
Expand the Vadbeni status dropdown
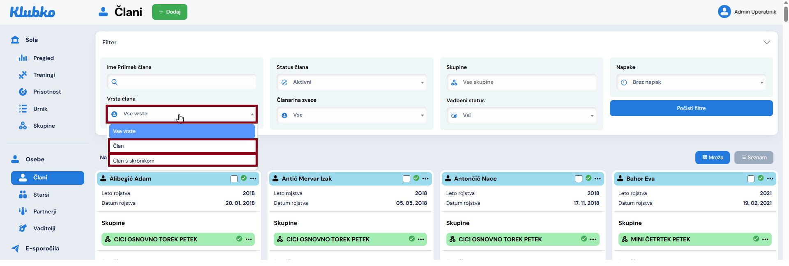521,115
